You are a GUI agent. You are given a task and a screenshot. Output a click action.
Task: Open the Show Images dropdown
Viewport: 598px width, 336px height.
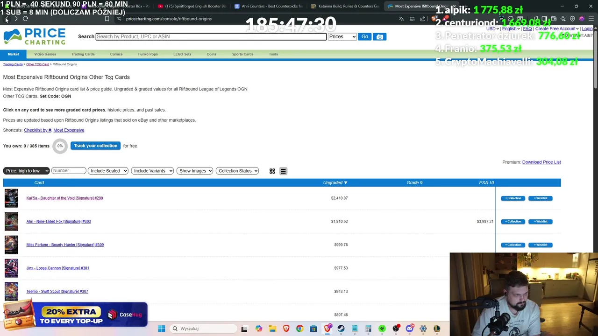pos(195,171)
